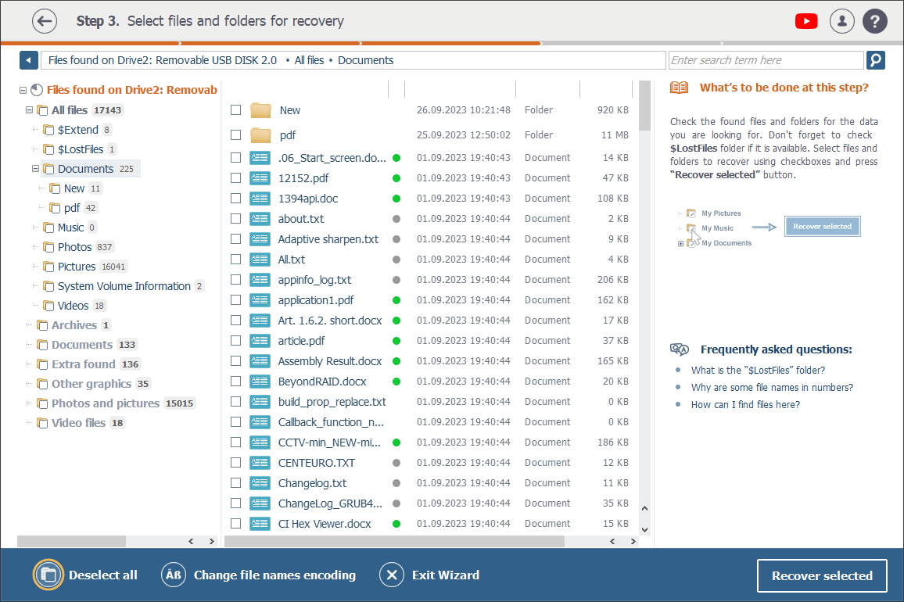Tick the checkbox for BeyondRAID.docx
904x602 pixels.
tap(236, 382)
